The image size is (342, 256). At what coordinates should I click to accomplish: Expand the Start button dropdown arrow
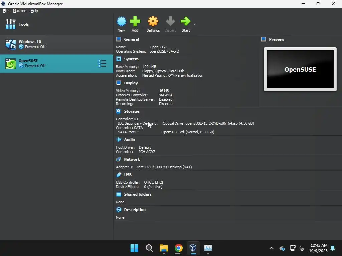click(195, 24)
